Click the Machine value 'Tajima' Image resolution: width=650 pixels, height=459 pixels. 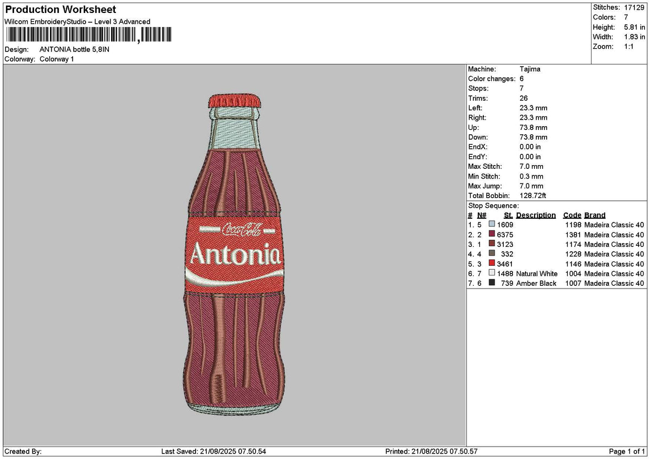click(x=530, y=69)
